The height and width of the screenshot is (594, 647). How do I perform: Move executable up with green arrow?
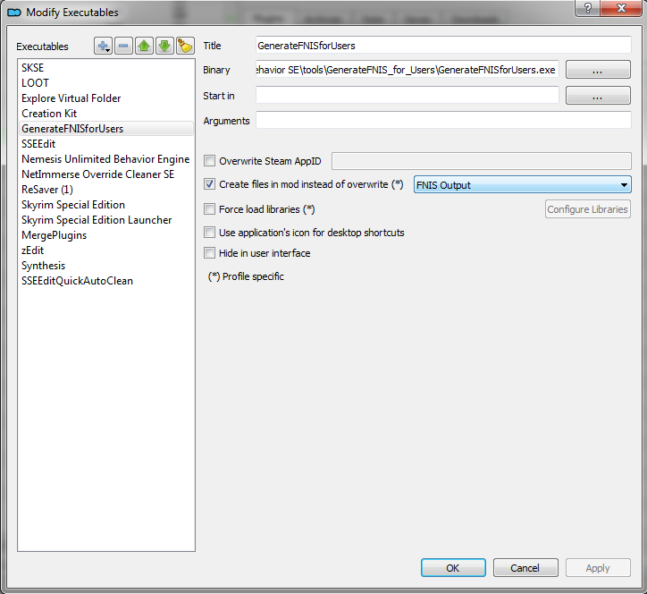pyautogui.click(x=144, y=46)
